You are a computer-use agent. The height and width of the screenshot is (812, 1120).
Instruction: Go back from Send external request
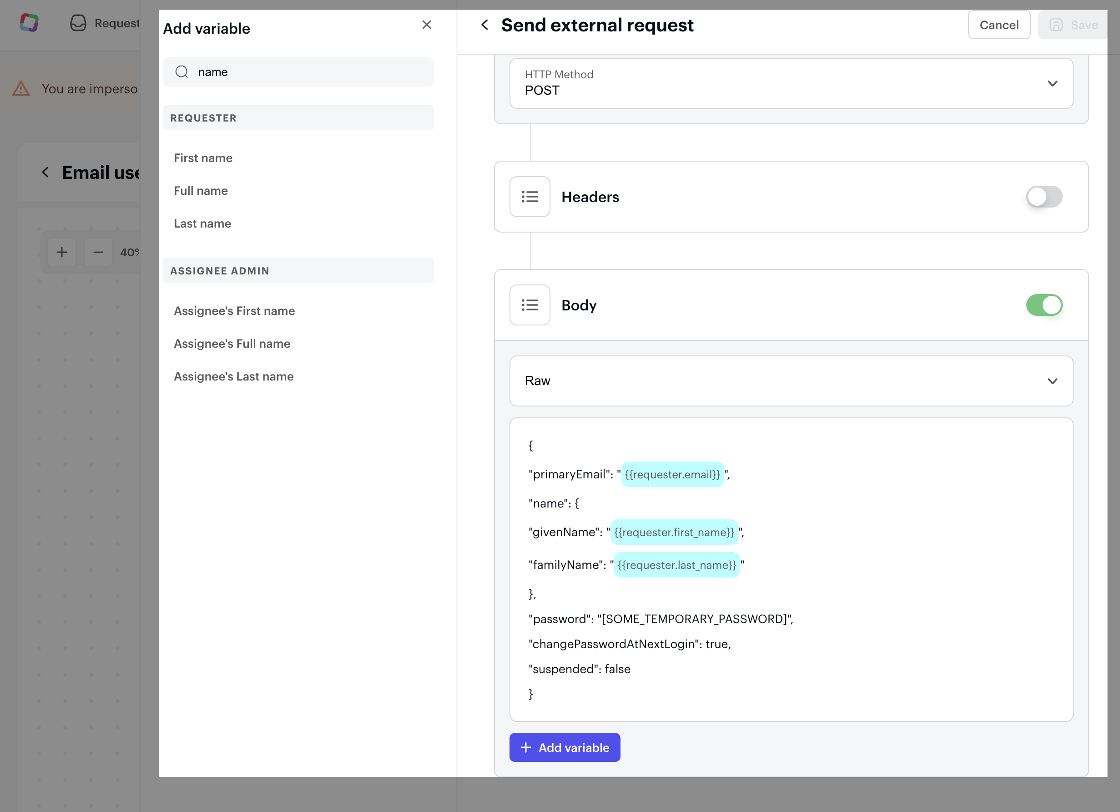(485, 25)
